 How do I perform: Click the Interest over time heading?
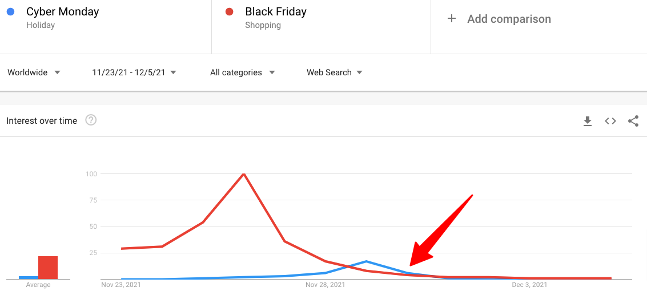tap(42, 121)
